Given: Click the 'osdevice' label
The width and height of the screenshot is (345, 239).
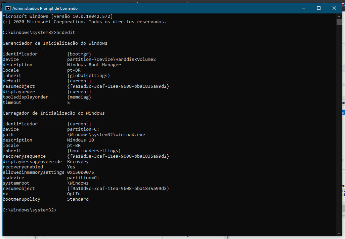Looking at the screenshot, I should [x=13, y=178].
